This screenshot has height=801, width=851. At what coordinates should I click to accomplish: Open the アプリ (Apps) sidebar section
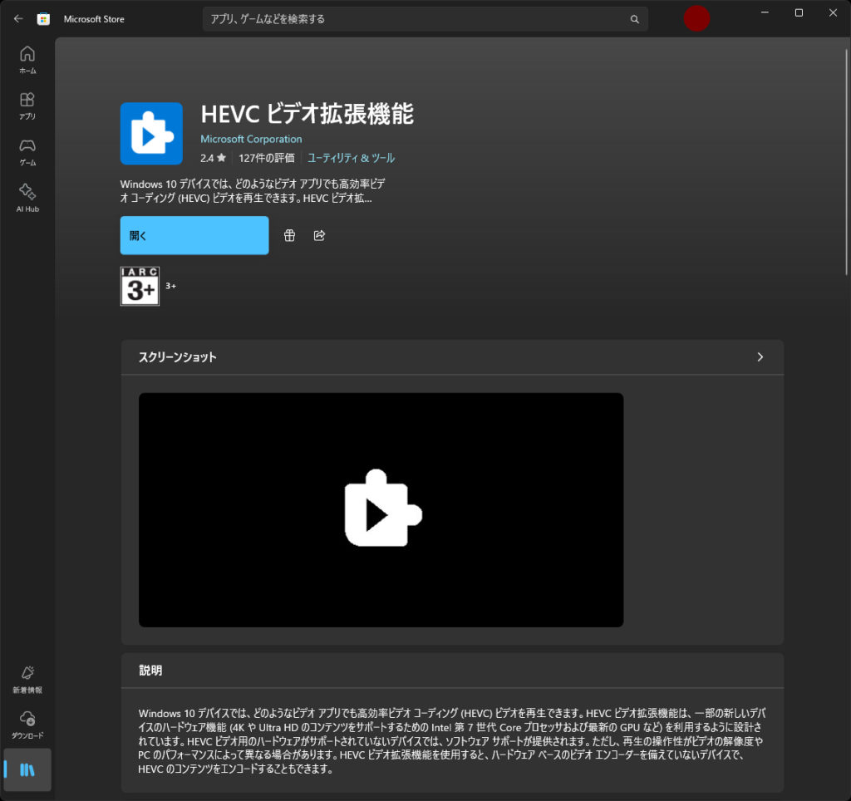click(27, 106)
